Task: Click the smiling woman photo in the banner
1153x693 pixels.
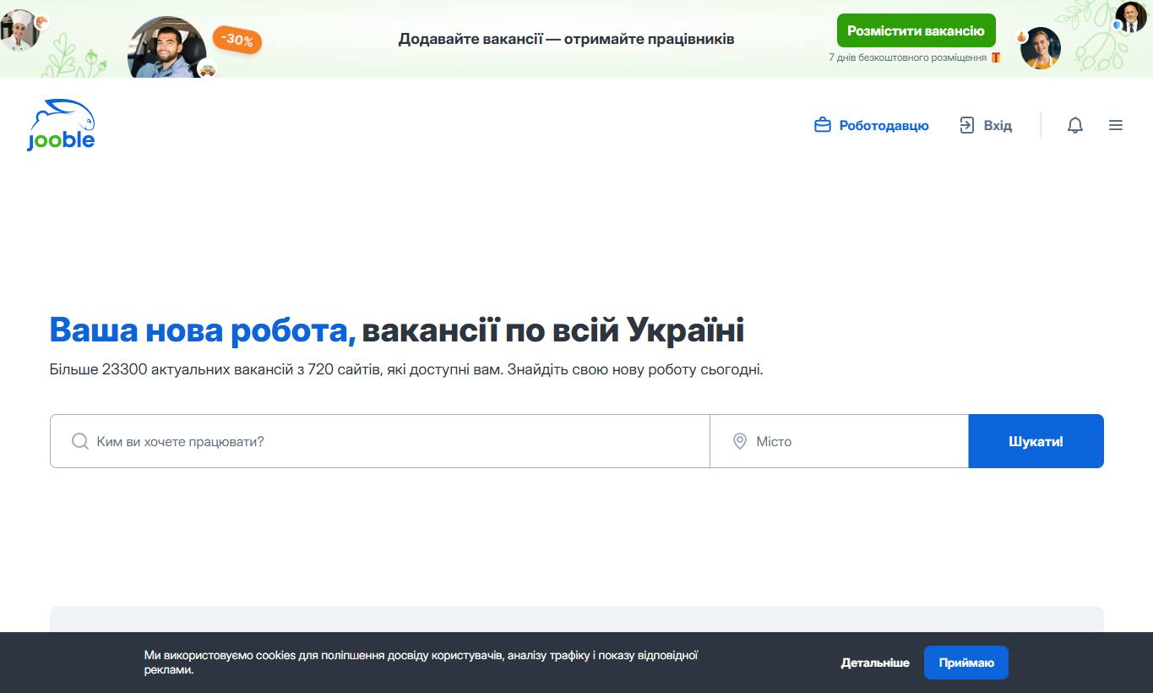Action: [x=1040, y=47]
